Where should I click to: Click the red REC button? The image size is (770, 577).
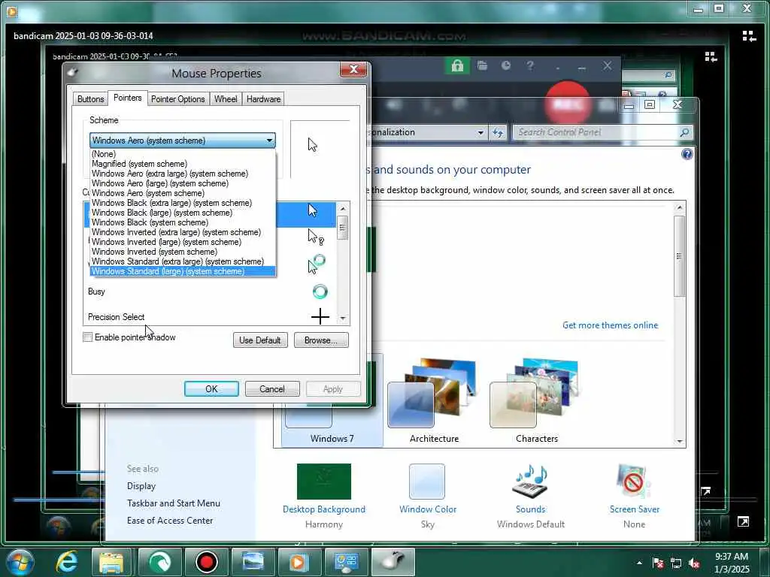click(x=567, y=102)
